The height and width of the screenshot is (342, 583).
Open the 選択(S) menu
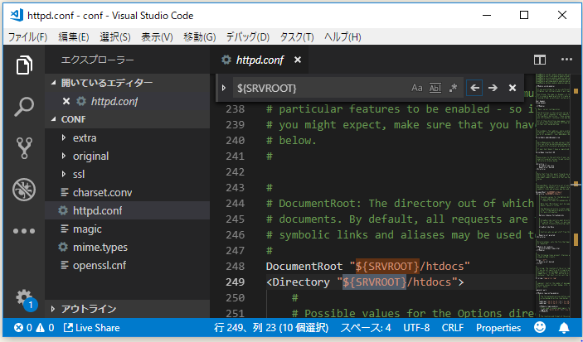115,36
